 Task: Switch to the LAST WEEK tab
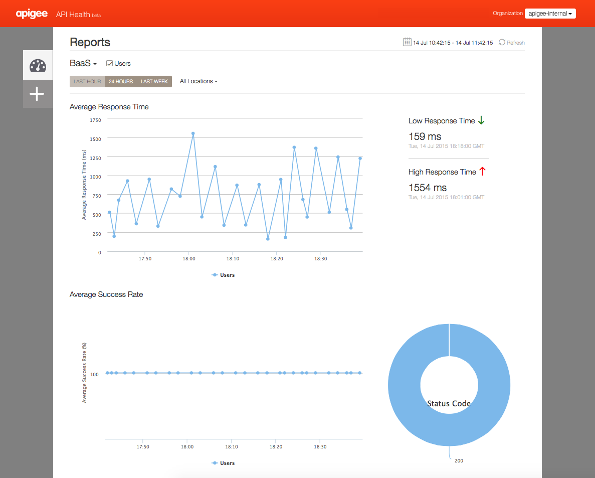point(154,81)
